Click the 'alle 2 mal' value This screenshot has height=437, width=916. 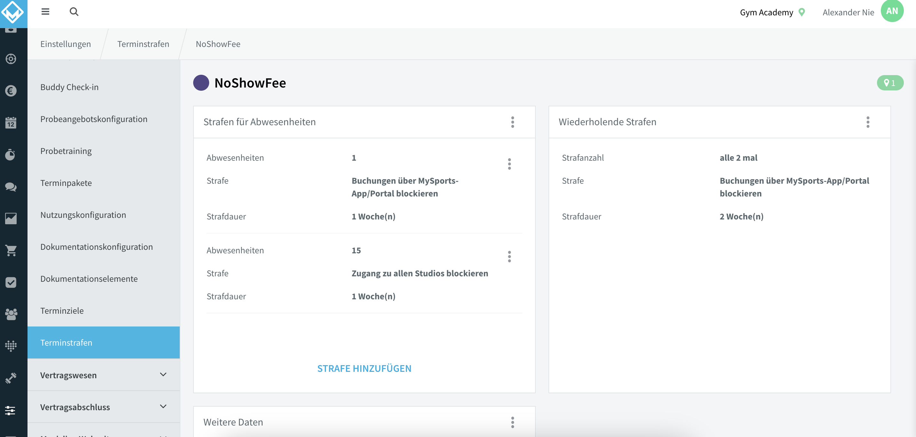pyautogui.click(x=738, y=157)
